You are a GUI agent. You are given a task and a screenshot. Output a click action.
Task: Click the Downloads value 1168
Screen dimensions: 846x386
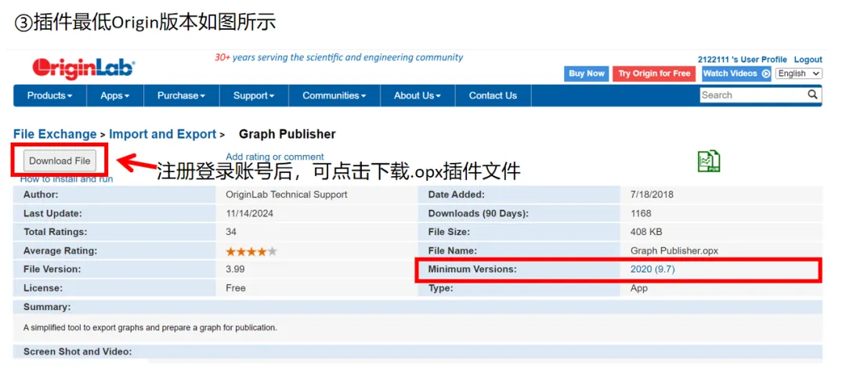tap(641, 214)
